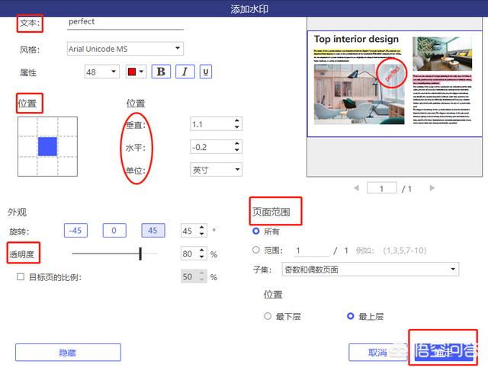Open the unit inches dropdown
Image resolution: width=488 pixels, height=367 pixels.
click(x=216, y=170)
